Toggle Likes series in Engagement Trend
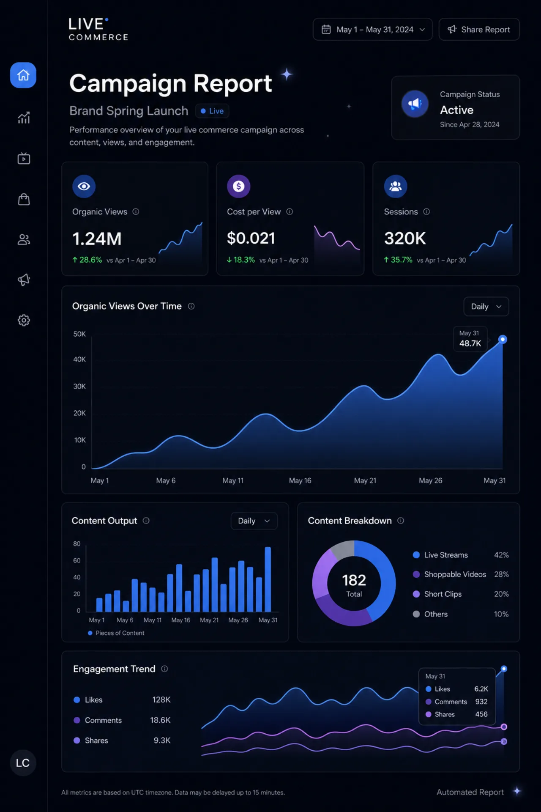 [122, 700]
